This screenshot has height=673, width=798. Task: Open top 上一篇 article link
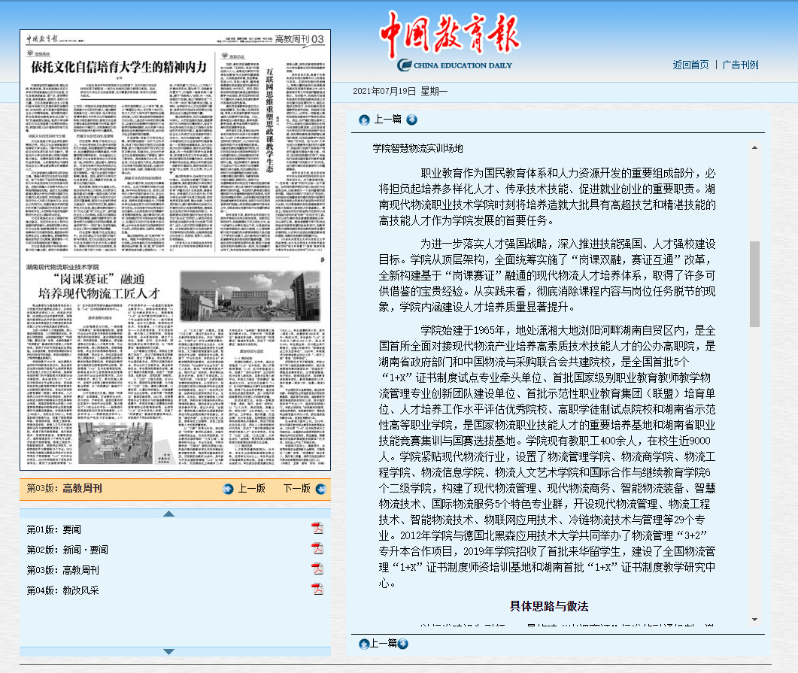(x=388, y=120)
